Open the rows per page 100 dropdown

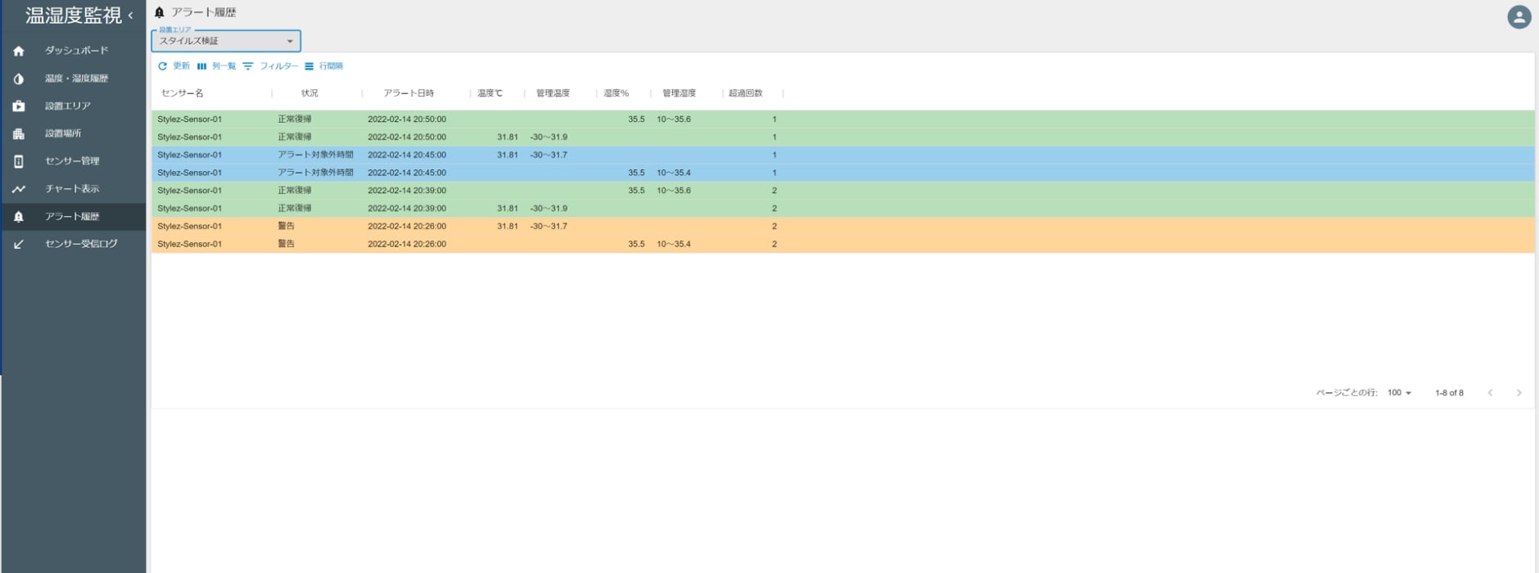[1399, 393]
